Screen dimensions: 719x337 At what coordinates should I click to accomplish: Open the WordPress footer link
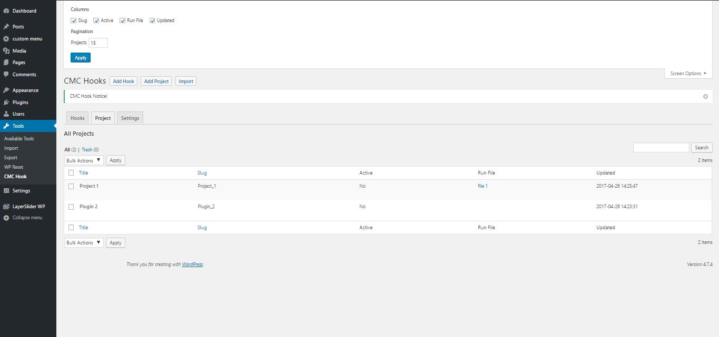(x=192, y=264)
